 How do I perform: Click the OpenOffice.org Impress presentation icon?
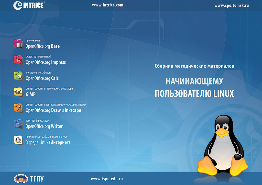pyautogui.click(x=18, y=60)
